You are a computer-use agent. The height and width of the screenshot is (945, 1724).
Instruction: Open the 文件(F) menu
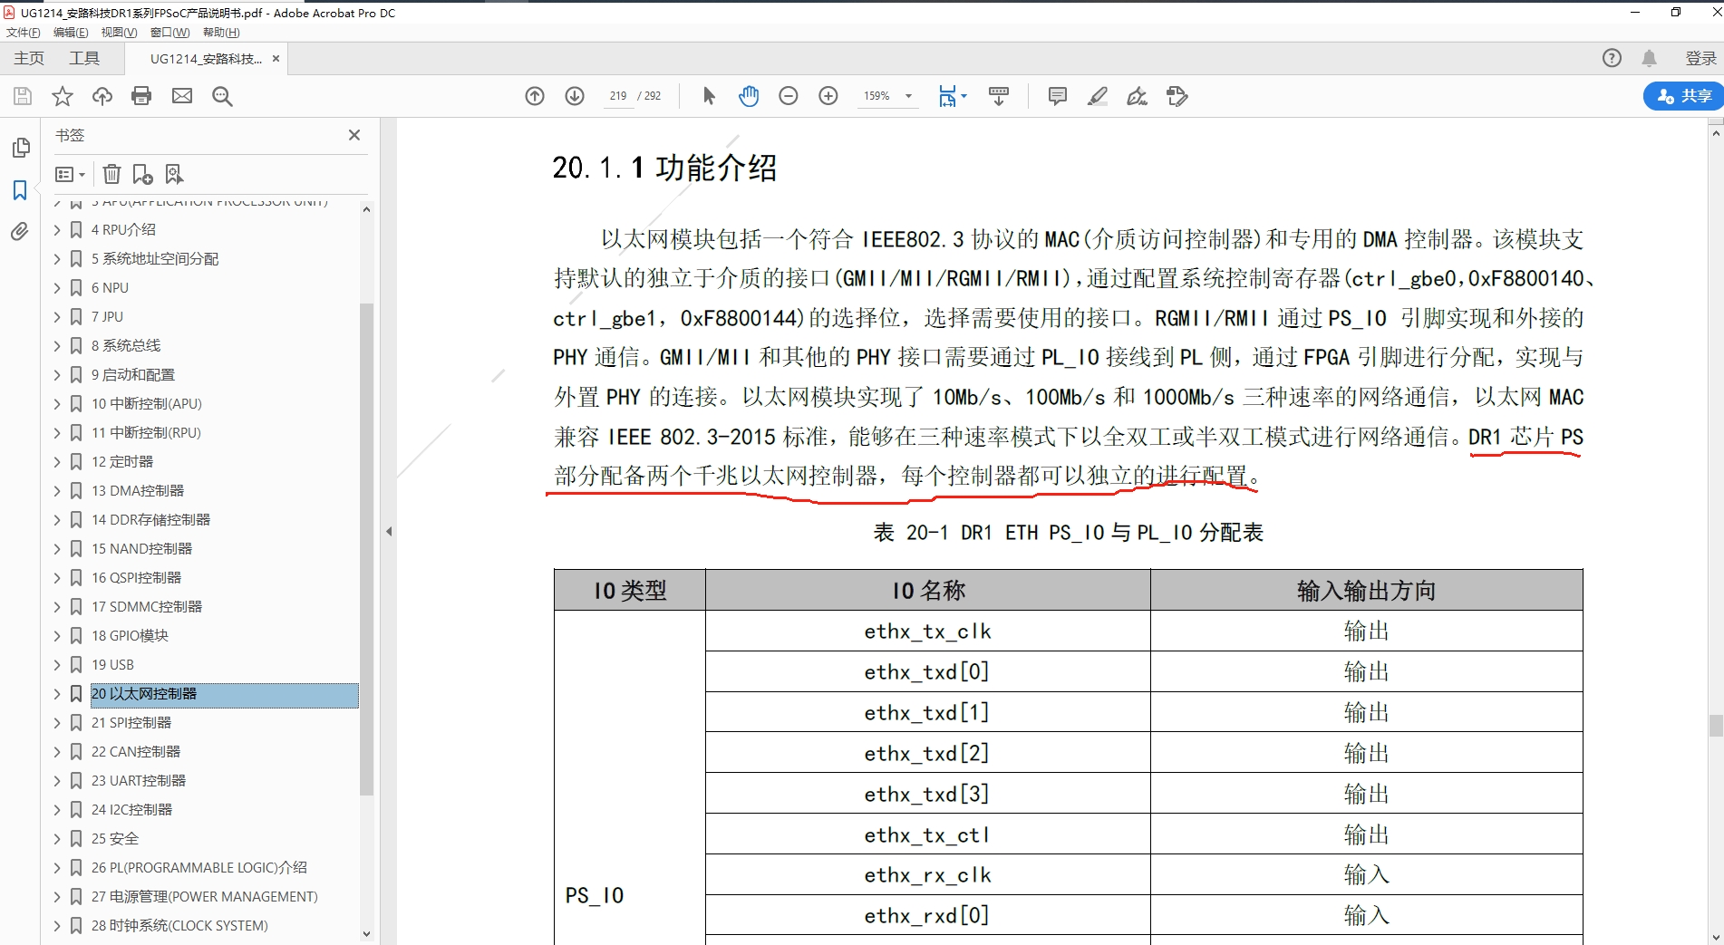click(24, 33)
